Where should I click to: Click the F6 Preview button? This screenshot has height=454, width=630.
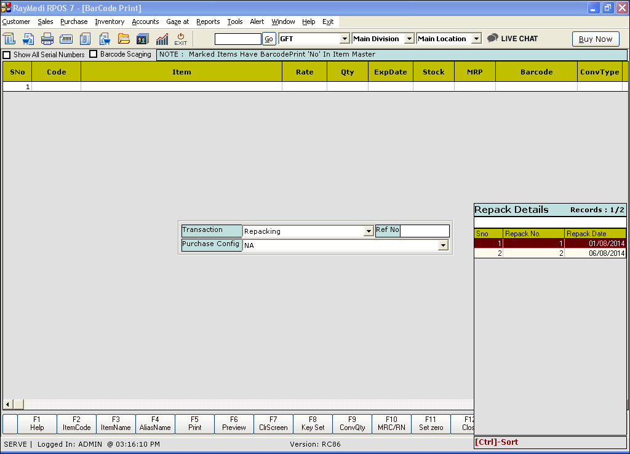[x=234, y=424]
